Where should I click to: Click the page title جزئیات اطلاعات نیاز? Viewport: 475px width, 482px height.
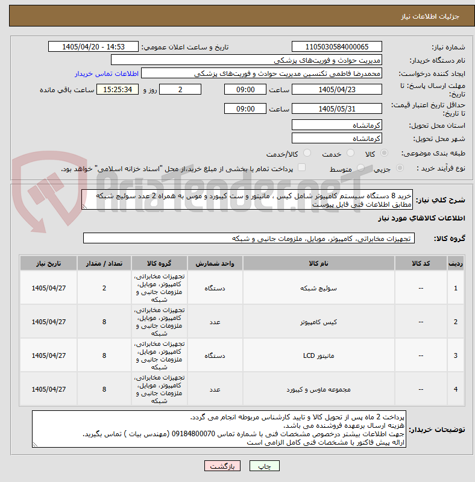pyautogui.click(x=430, y=16)
